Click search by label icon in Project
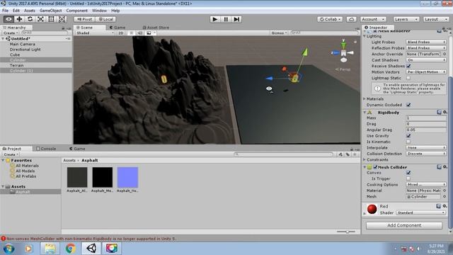 click(348, 154)
